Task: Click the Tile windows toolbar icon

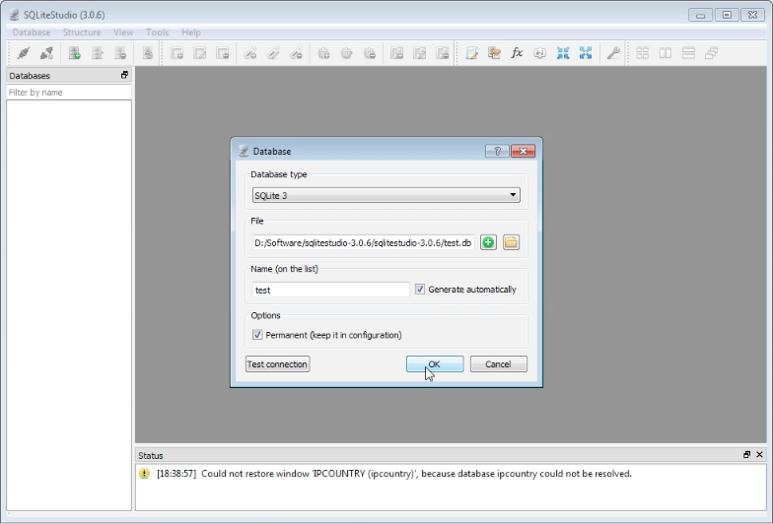Action: [x=643, y=53]
